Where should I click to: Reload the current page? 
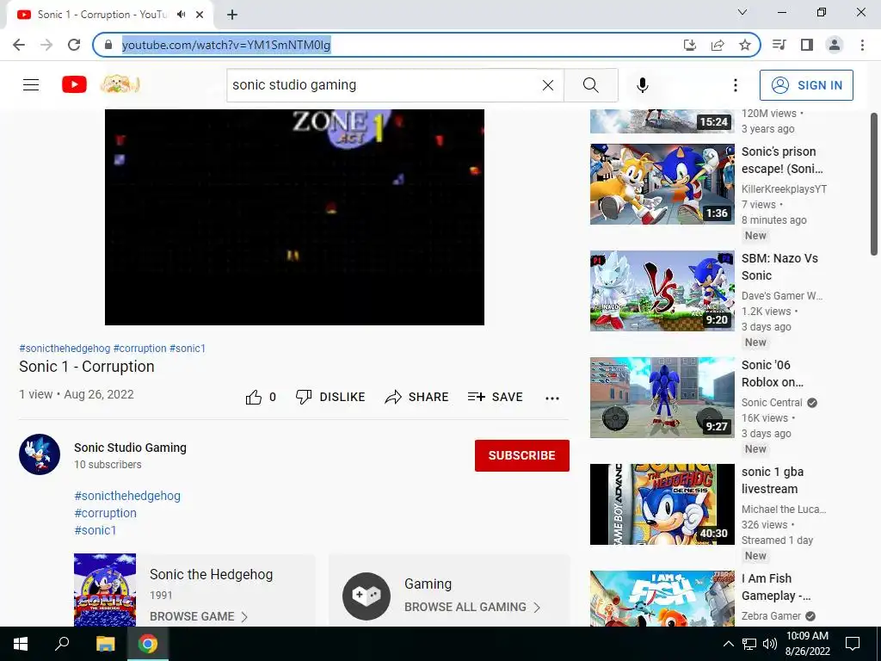(74, 45)
